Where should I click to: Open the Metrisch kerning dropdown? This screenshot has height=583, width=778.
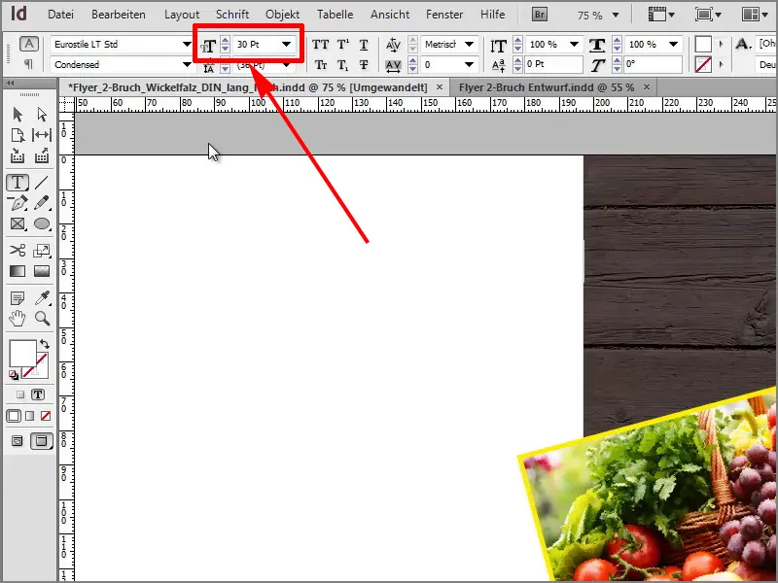[469, 44]
